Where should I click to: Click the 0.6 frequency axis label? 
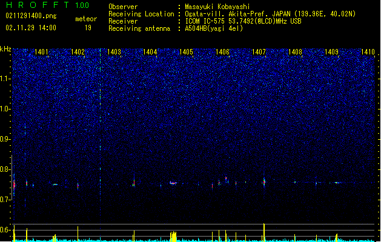(5, 230)
